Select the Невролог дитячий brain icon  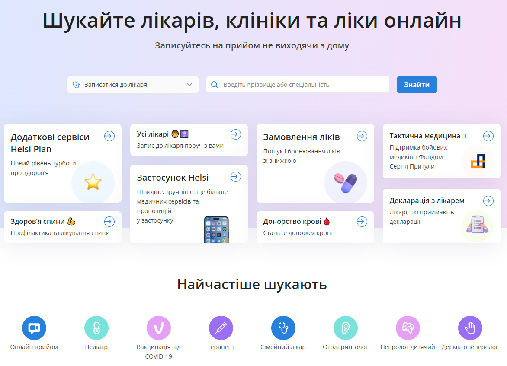[408, 328]
